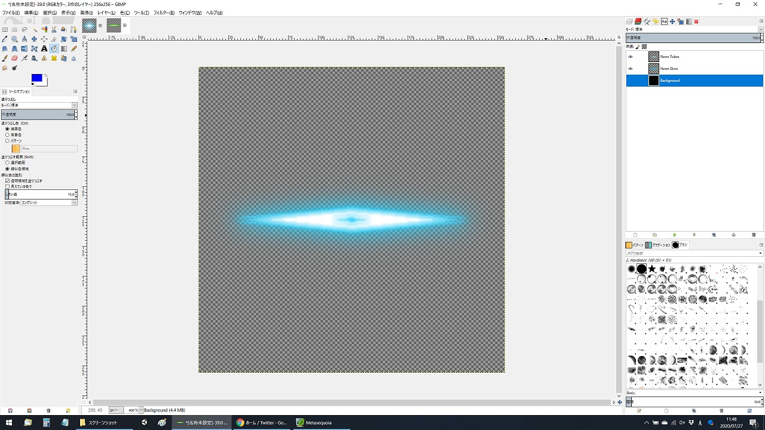Open the 編集(E) menu
Viewport: 765px width, 430px height.
[x=31, y=13]
